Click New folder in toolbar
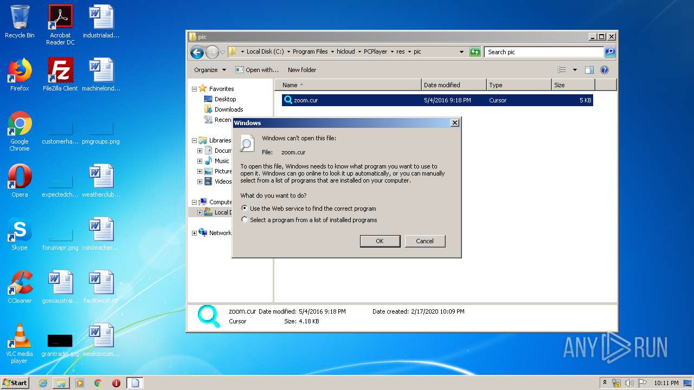 click(x=302, y=70)
